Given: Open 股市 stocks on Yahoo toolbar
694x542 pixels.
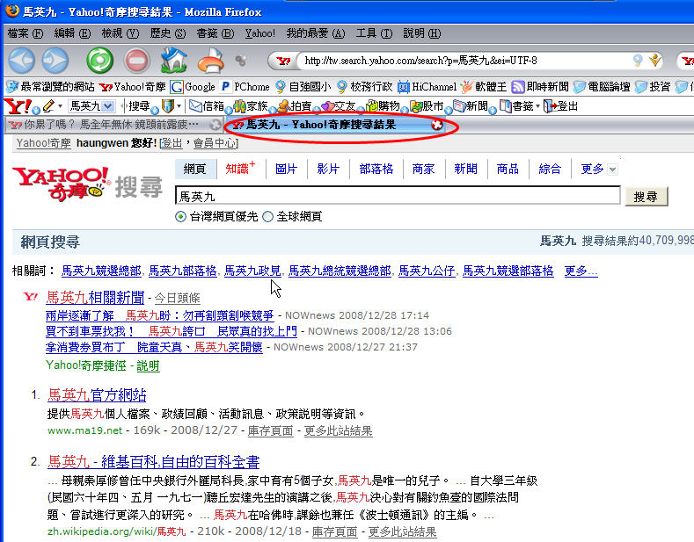Looking at the screenshot, I should (x=427, y=106).
